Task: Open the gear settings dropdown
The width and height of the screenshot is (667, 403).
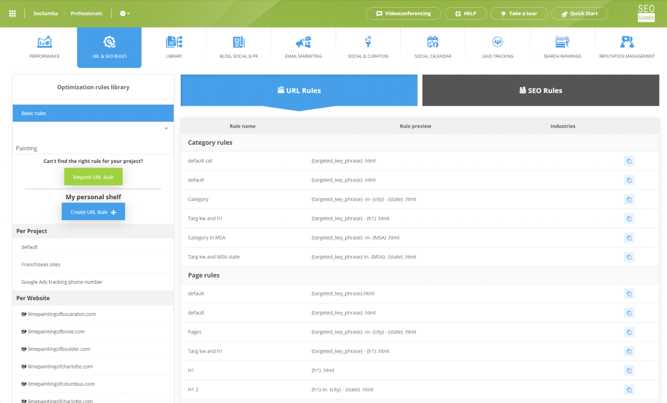Action: pyautogui.click(x=122, y=12)
